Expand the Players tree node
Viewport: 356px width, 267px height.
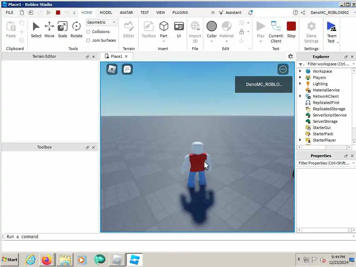(300, 78)
